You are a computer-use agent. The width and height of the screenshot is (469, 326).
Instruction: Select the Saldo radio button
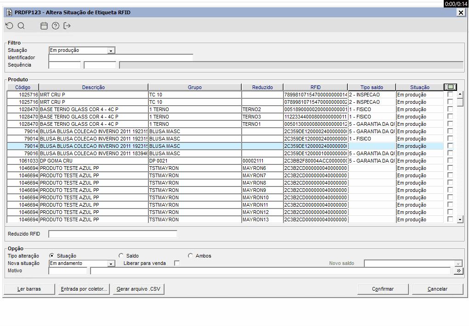[x=121, y=256]
